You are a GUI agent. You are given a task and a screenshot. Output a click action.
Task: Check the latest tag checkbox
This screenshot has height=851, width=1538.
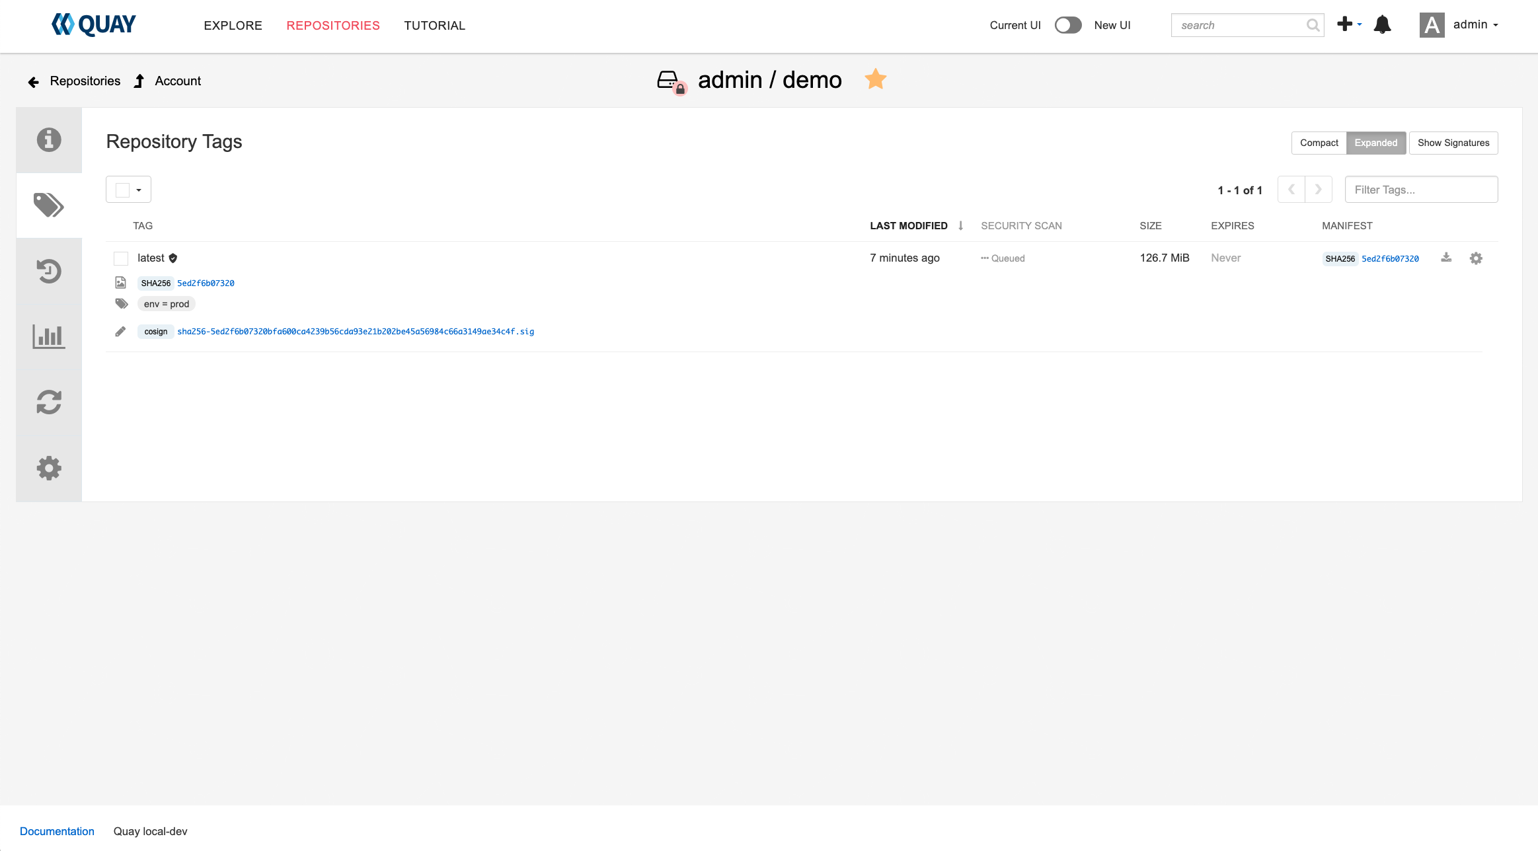point(121,258)
